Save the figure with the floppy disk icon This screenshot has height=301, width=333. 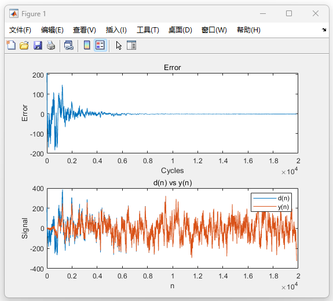pos(38,45)
